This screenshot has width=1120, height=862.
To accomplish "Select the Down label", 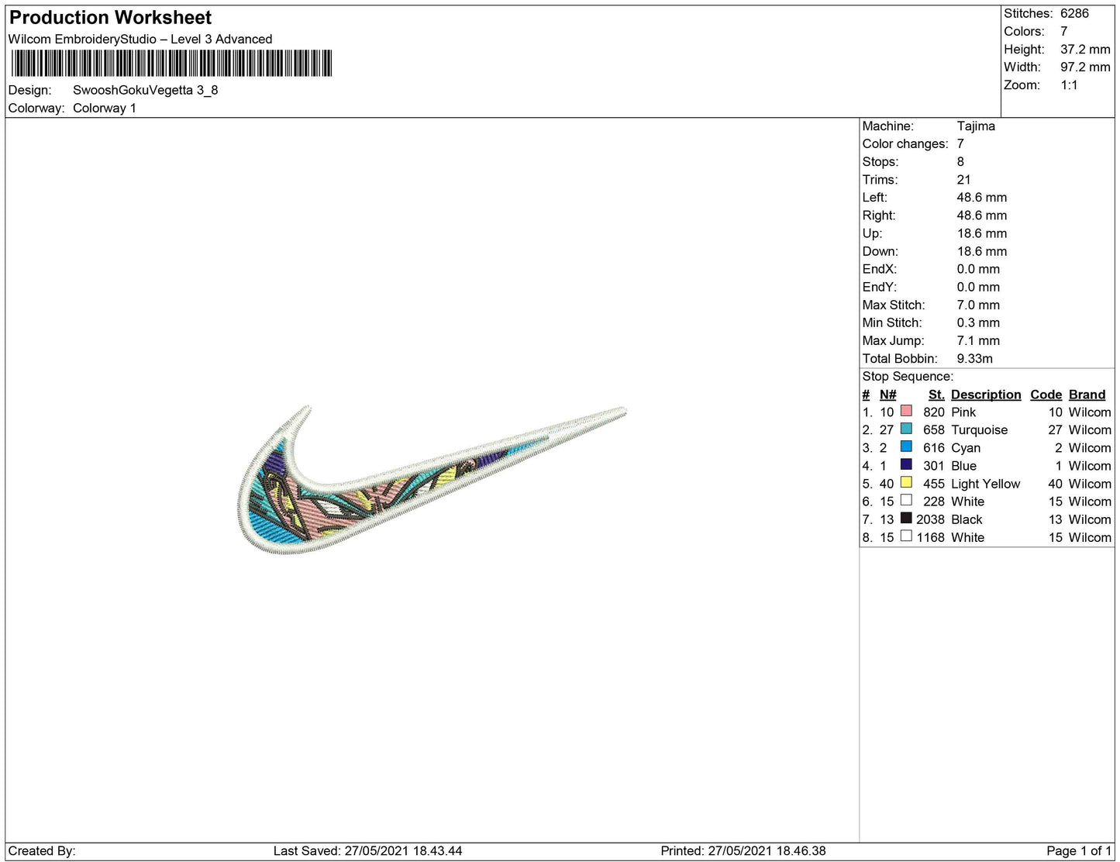I will coord(880,251).
